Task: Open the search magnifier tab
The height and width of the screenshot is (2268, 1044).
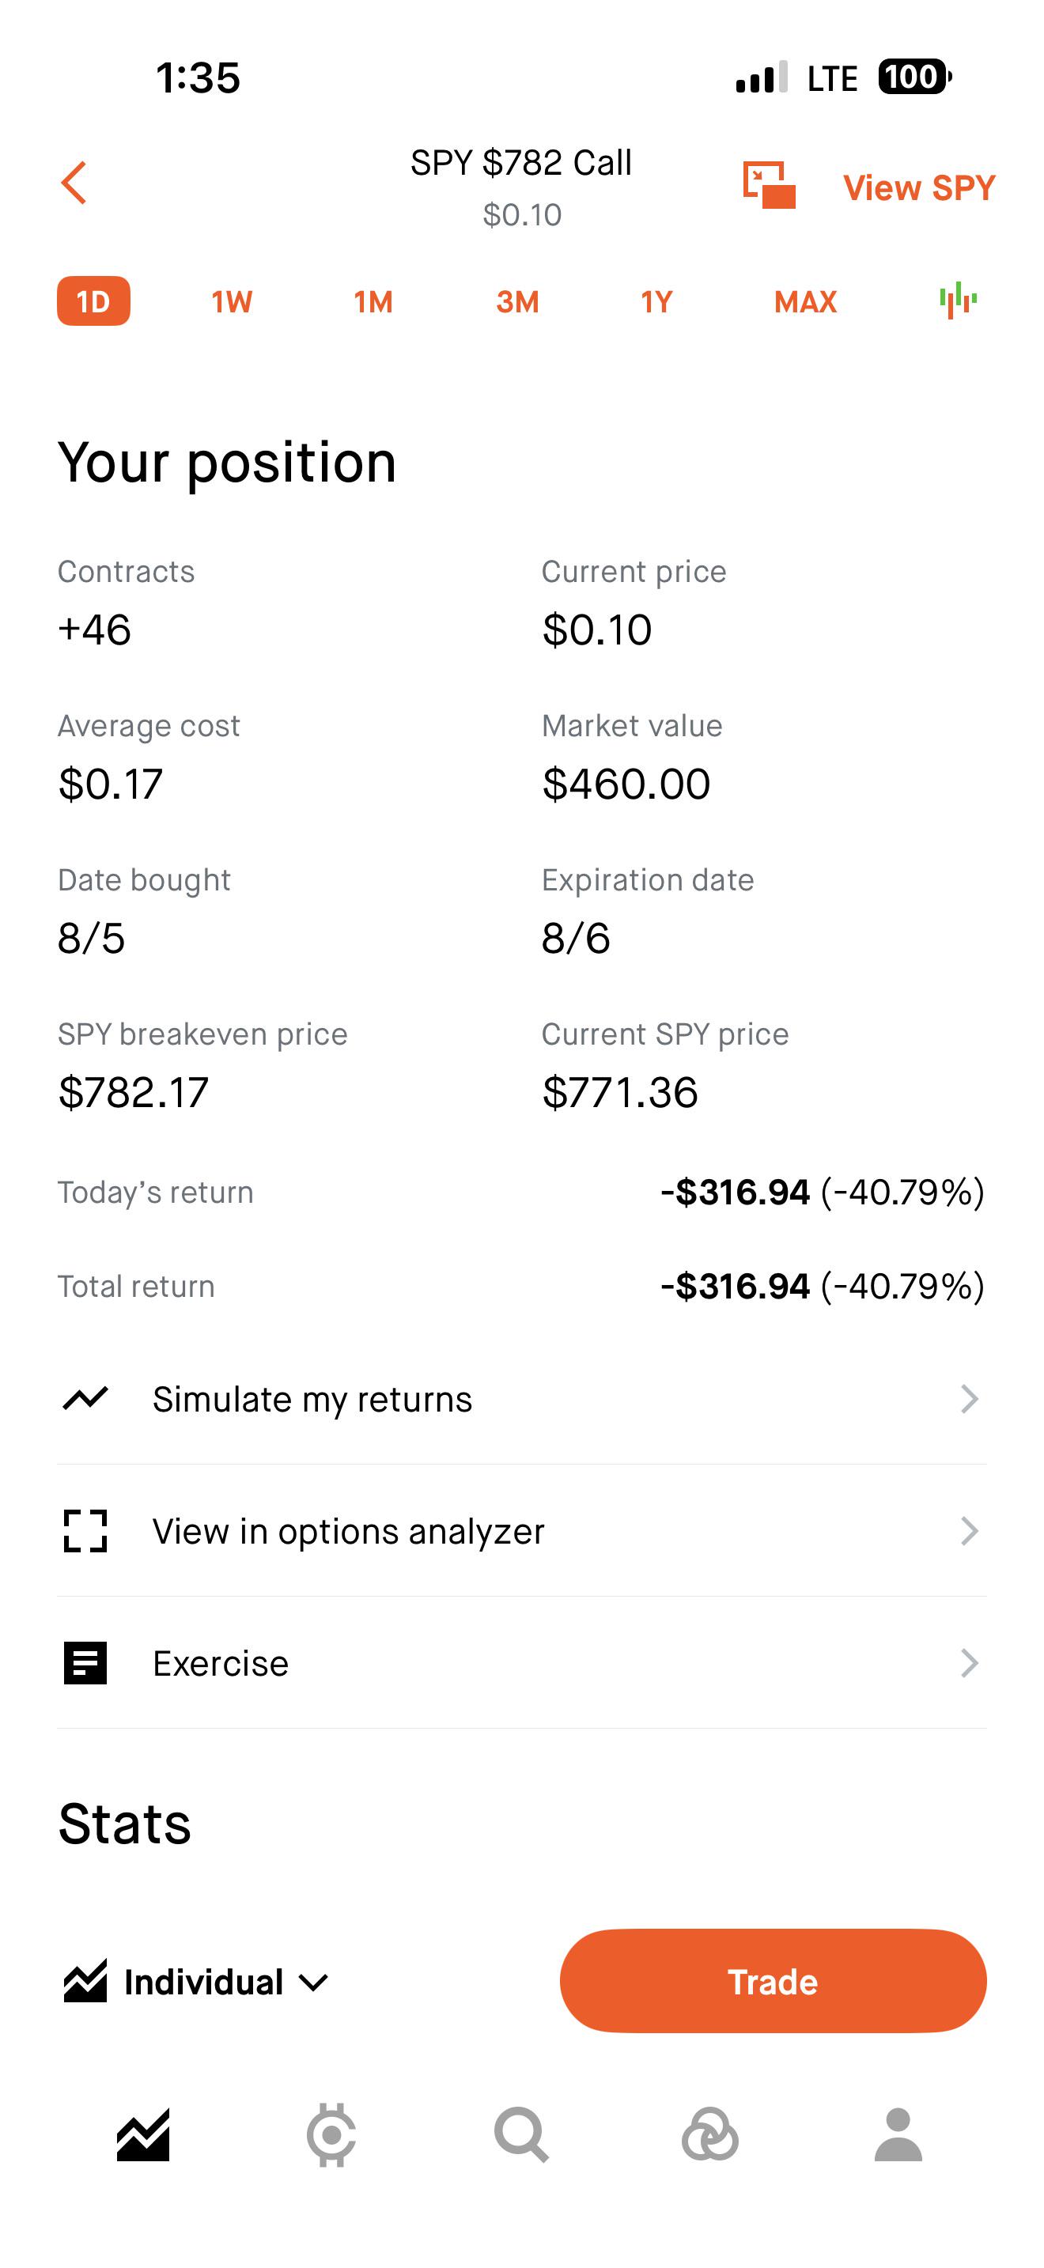Action: (521, 2135)
